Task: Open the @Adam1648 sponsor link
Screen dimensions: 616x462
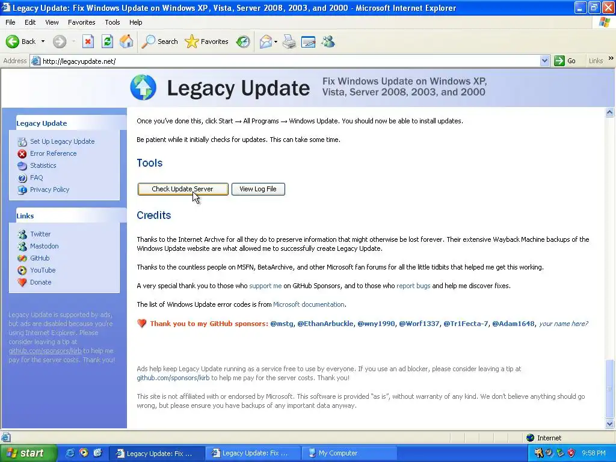Action: tap(513, 324)
